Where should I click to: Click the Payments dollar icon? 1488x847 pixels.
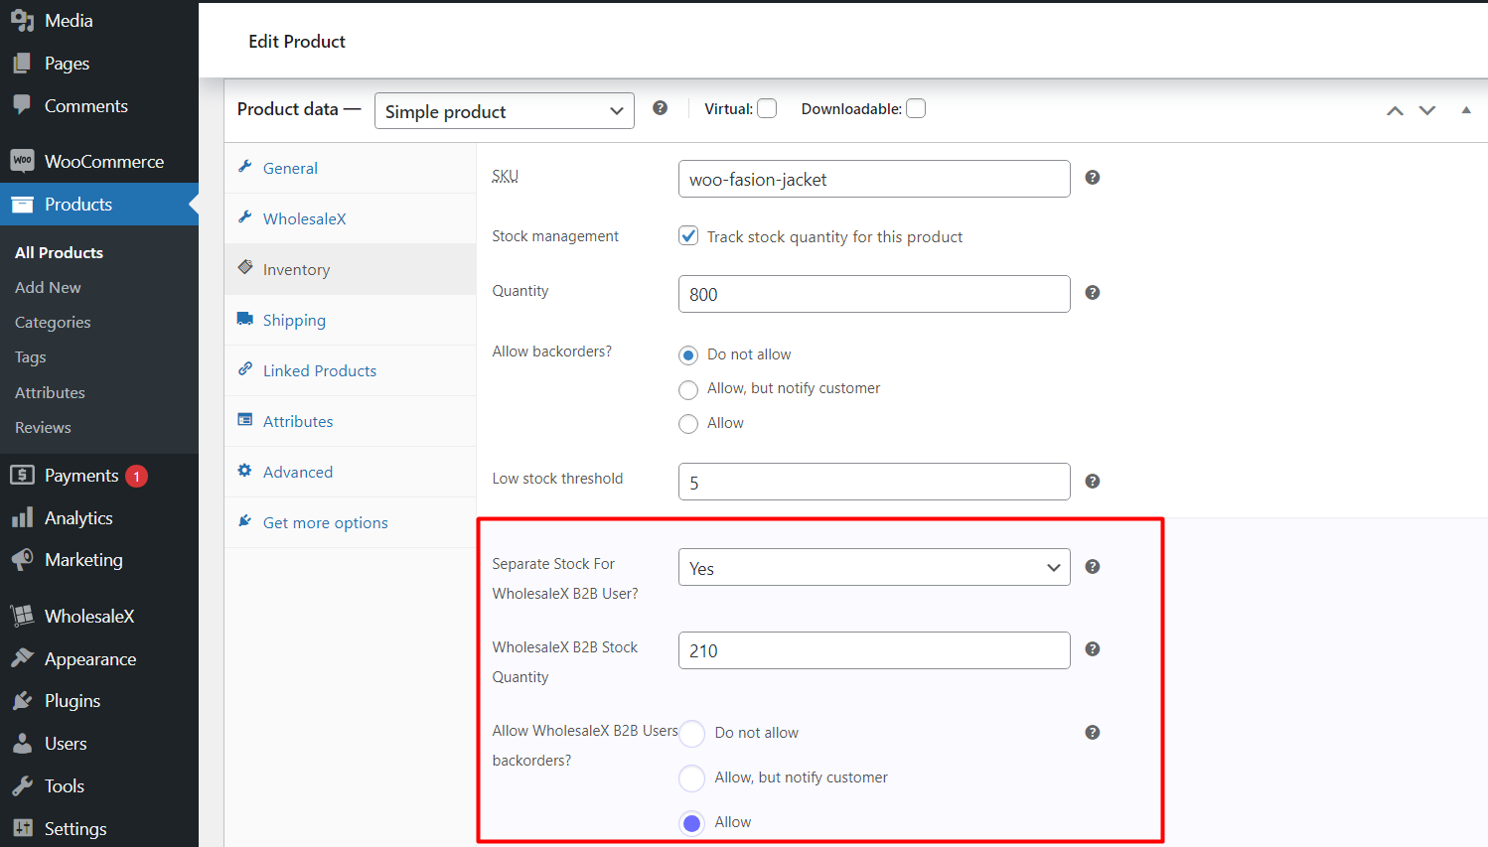pos(22,476)
